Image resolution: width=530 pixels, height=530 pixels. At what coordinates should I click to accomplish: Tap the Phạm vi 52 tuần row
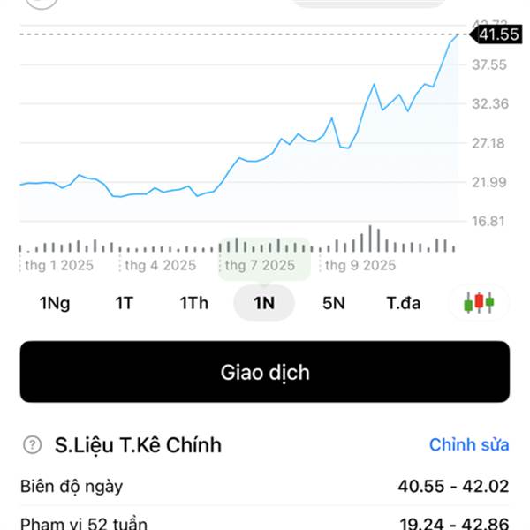[x=265, y=521]
